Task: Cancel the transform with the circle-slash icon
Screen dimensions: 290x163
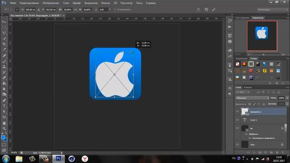Action: (207, 10)
